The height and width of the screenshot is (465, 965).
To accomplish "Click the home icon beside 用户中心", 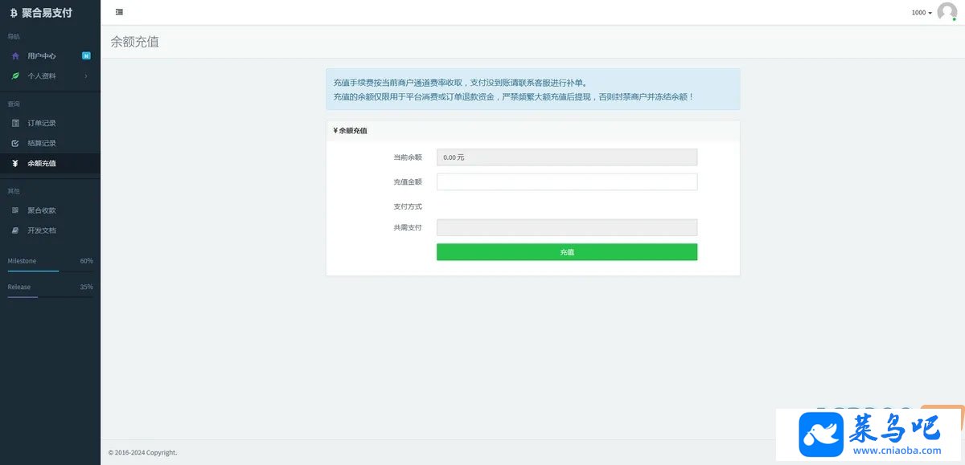I will tap(15, 56).
